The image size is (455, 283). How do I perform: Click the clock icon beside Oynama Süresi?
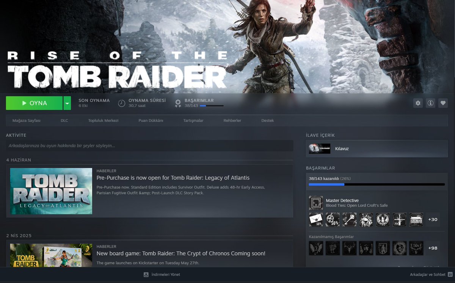(121, 103)
